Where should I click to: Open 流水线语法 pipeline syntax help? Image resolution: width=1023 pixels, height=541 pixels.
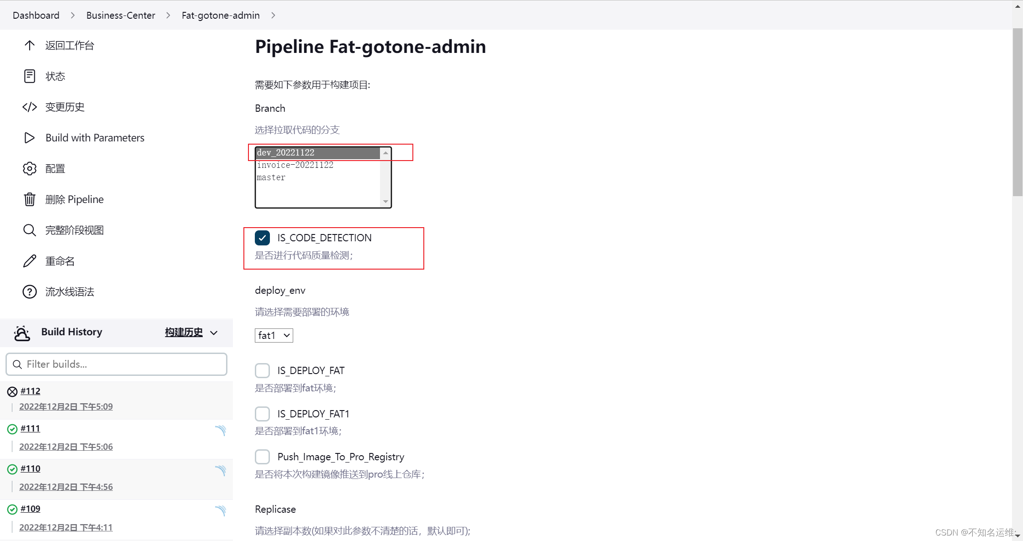coord(69,291)
